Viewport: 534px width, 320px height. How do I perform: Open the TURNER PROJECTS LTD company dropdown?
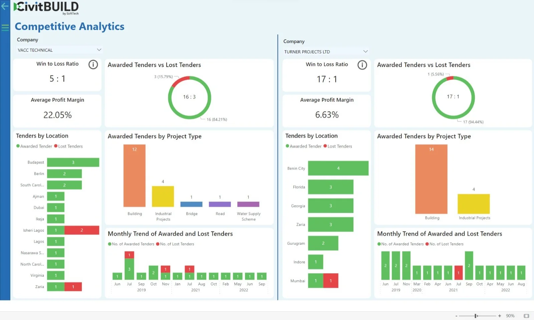tap(325, 52)
